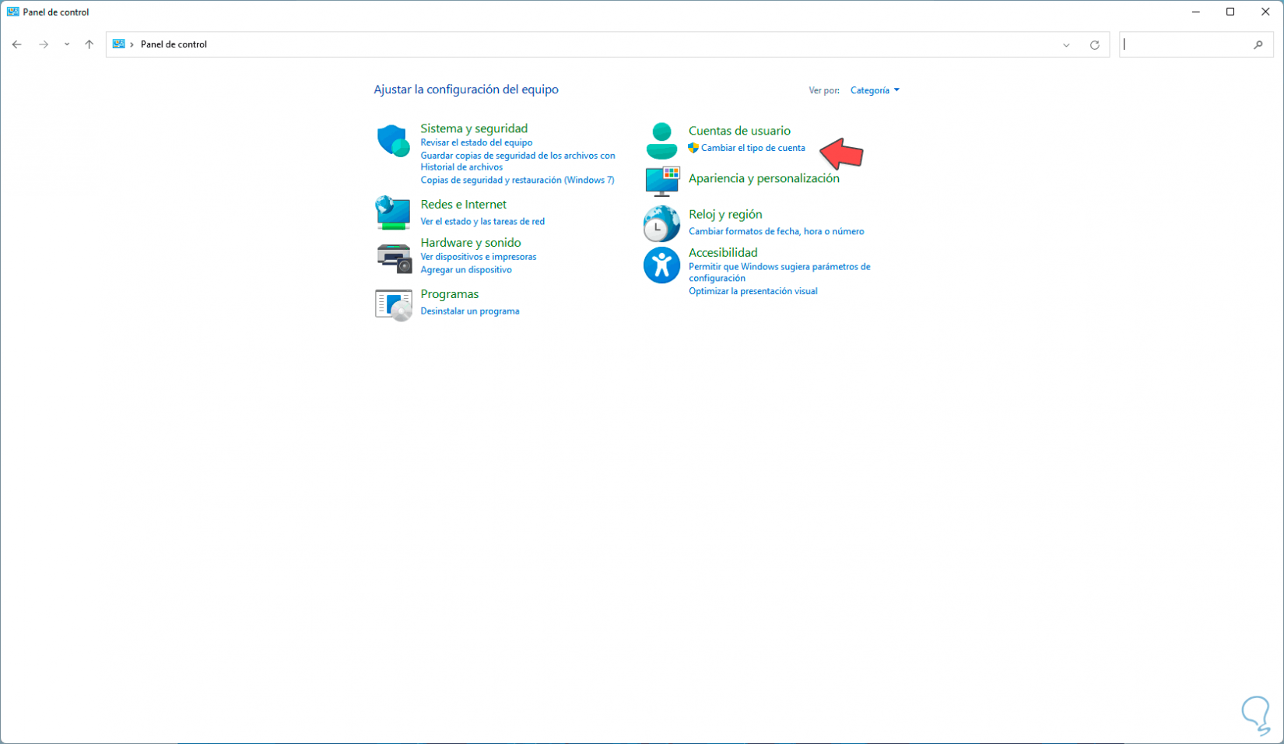Go up one level with the up arrow
The height and width of the screenshot is (744, 1284).
[89, 44]
